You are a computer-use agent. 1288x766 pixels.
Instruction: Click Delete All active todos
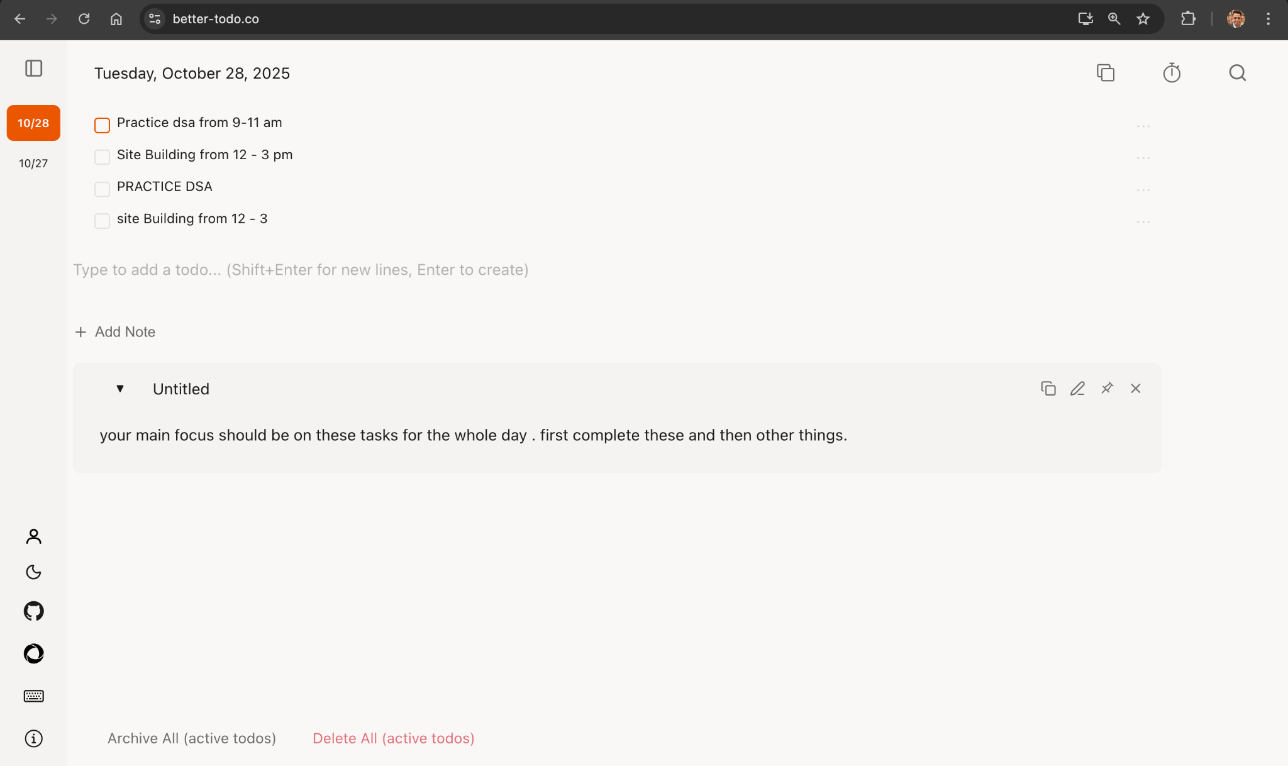click(x=393, y=738)
